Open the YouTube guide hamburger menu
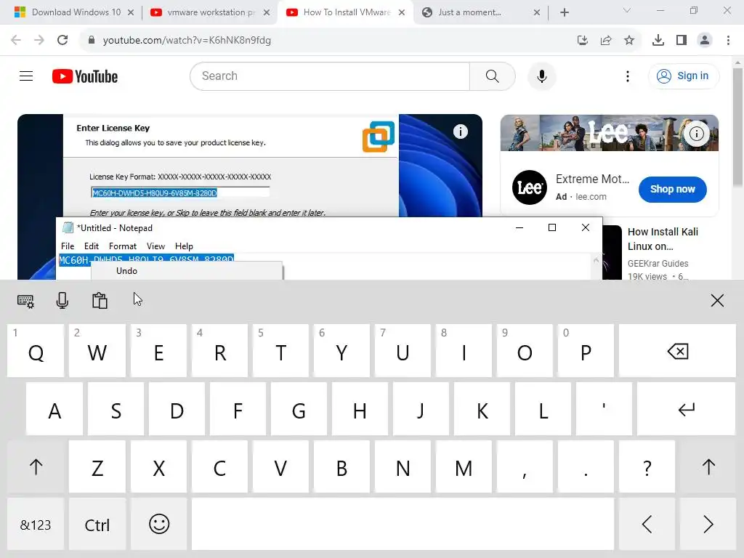This screenshot has height=558, width=744. point(26,76)
